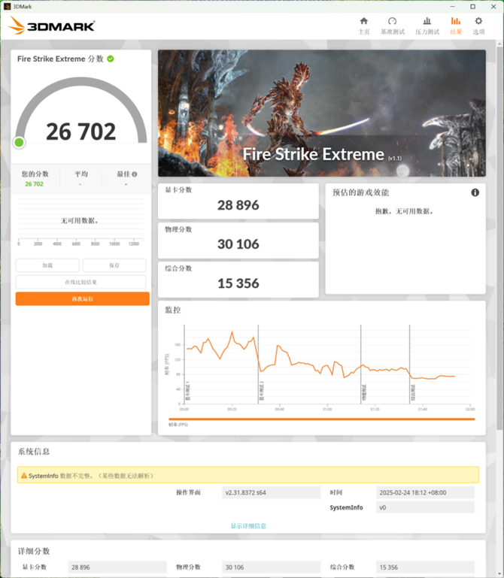Image resolution: width=504 pixels, height=578 pixels.
Task: Click the SystemInfo field showing v0
Action: (x=425, y=507)
